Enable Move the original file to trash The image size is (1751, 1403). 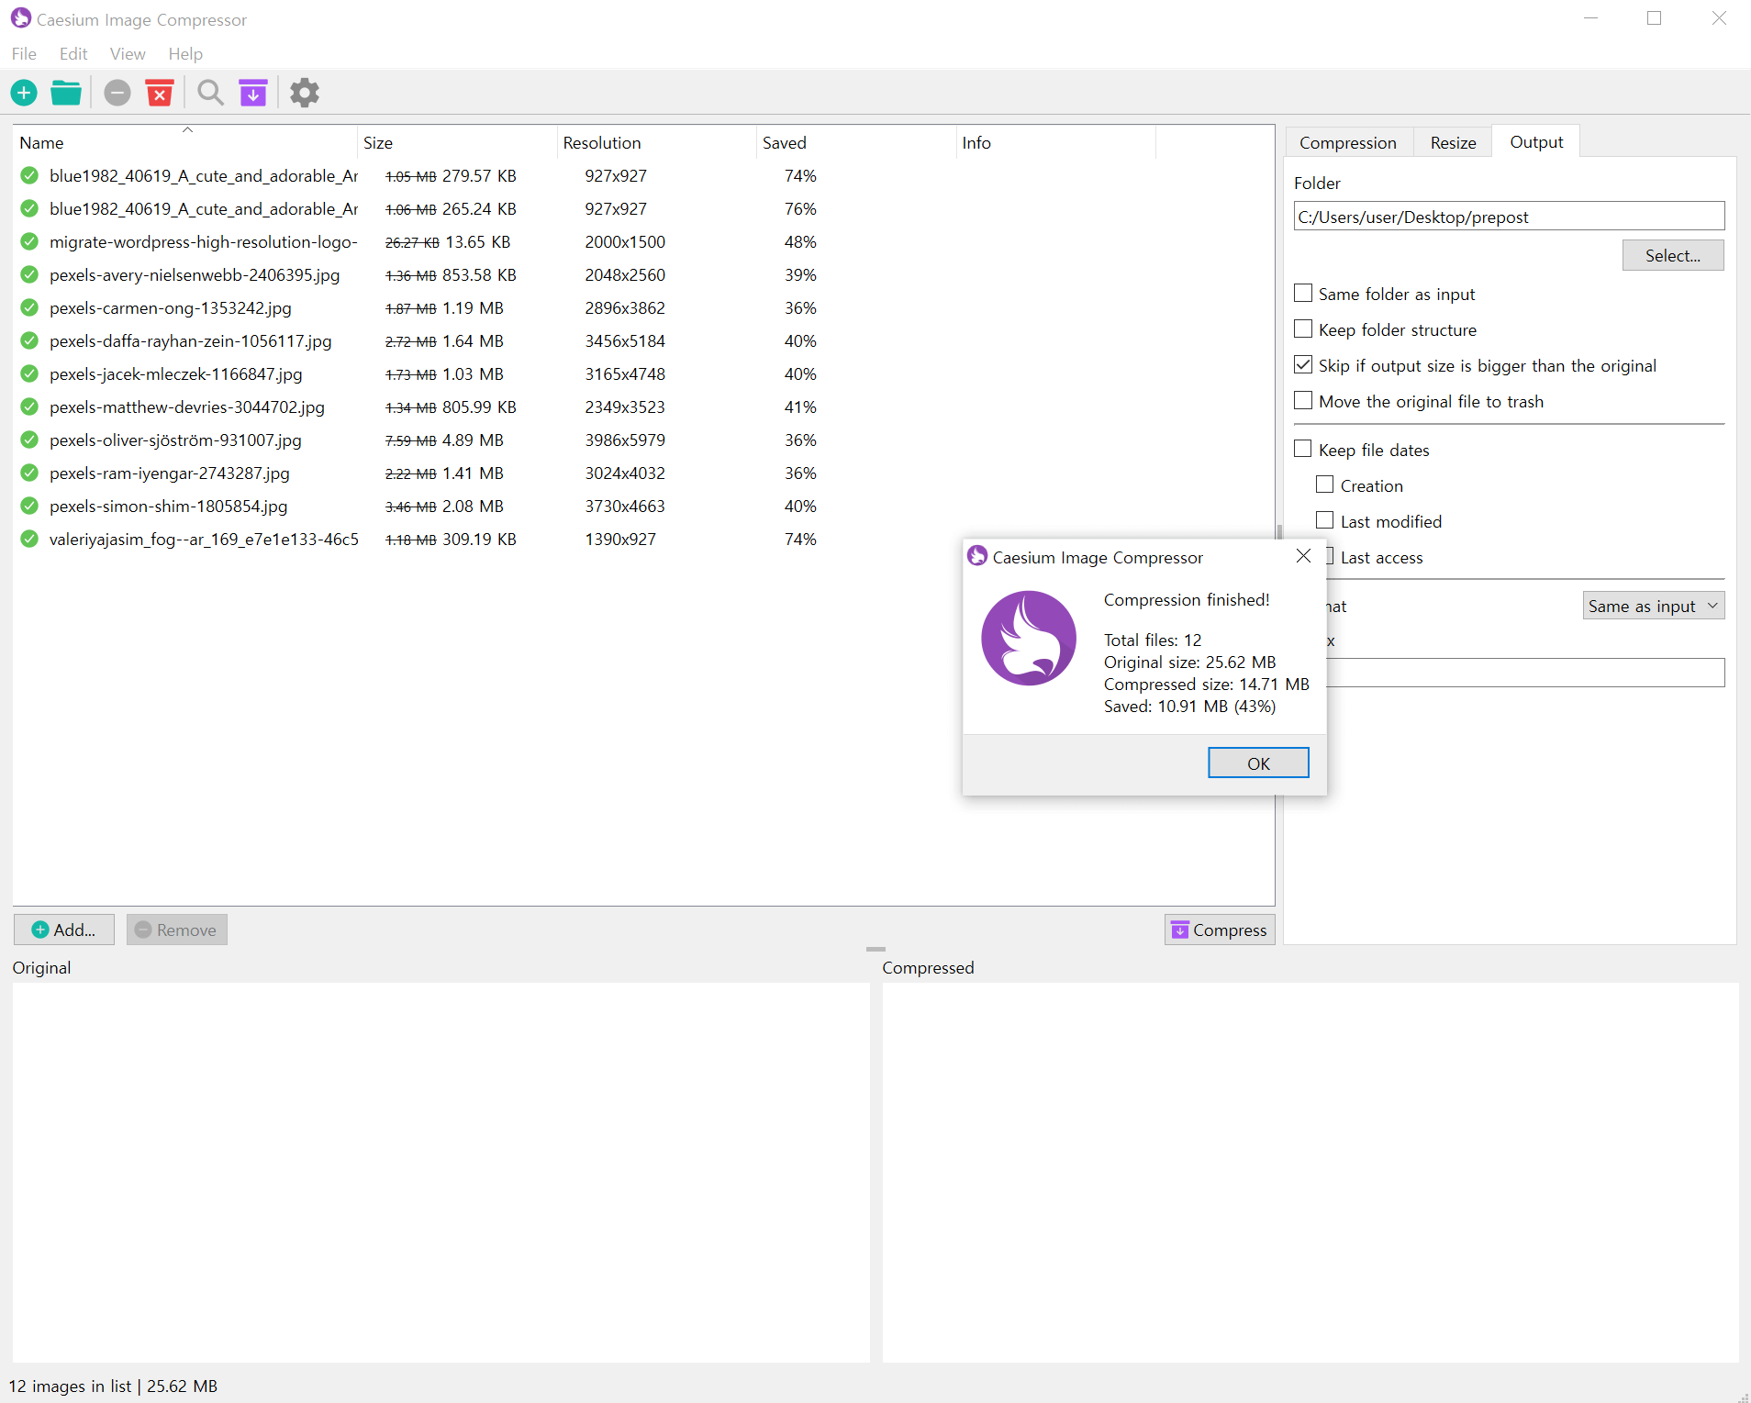point(1303,400)
